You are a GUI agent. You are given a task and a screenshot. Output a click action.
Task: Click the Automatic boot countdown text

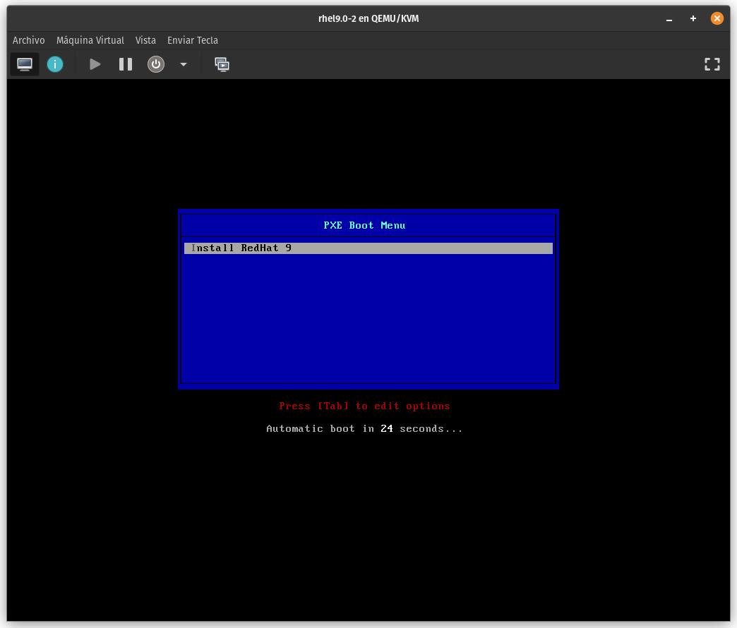click(x=364, y=428)
